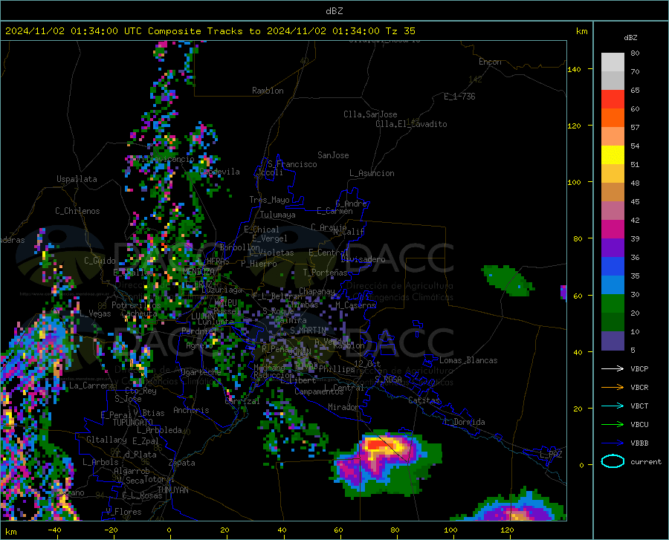The image size is (669, 540).
Task: Pick the purple 36 dBZ swatch
Action: (x=613, y=248)
